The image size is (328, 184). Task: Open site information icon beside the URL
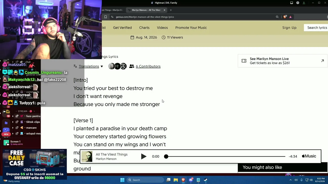tap(112, 17)
